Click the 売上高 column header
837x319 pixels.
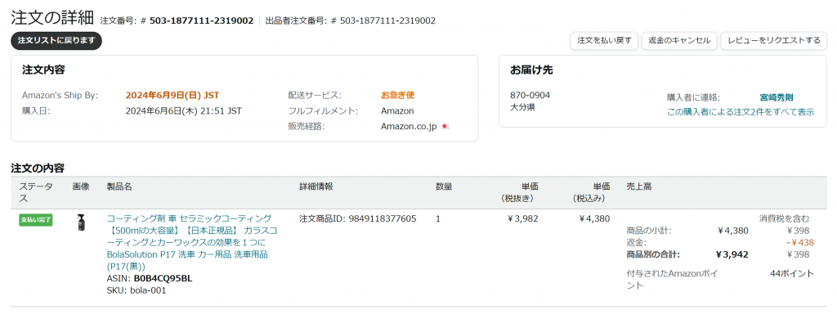click(x=638, y=186)
